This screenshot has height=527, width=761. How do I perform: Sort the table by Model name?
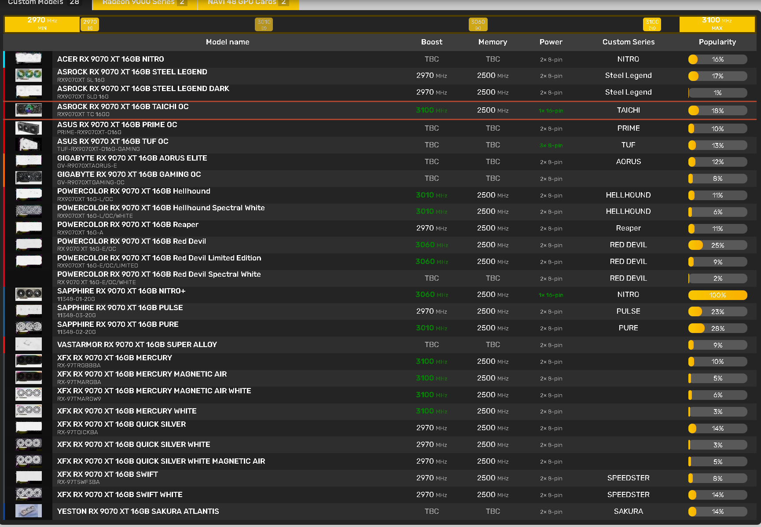tap(228, 42)
